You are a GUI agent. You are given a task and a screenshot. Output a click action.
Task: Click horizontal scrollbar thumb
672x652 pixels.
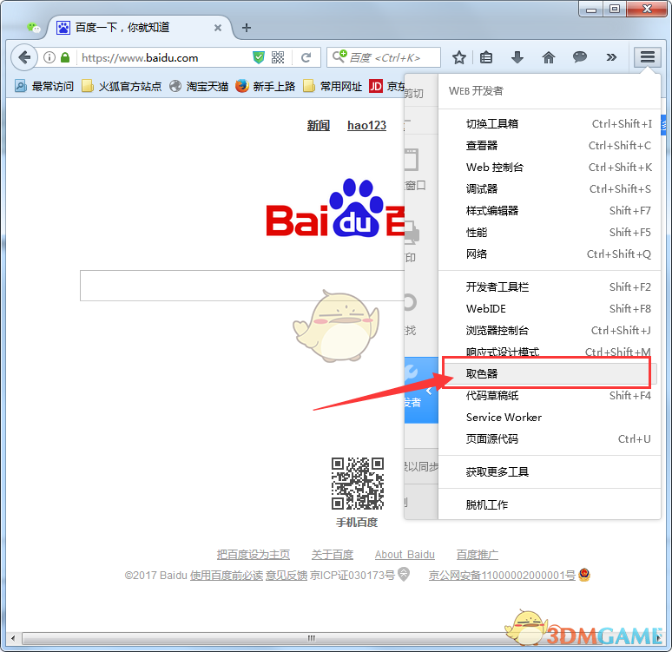[312, 638]
